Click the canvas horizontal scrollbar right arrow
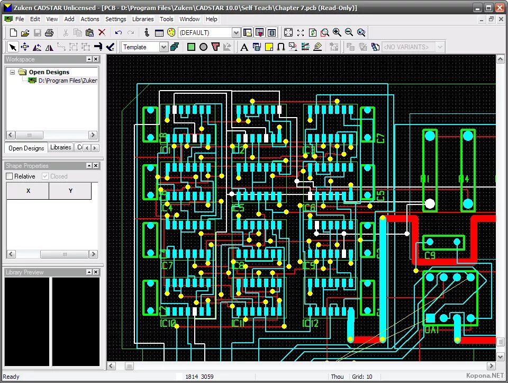This screenshot has width=508, height=383. pyautogui.click(x=491, y=366)
